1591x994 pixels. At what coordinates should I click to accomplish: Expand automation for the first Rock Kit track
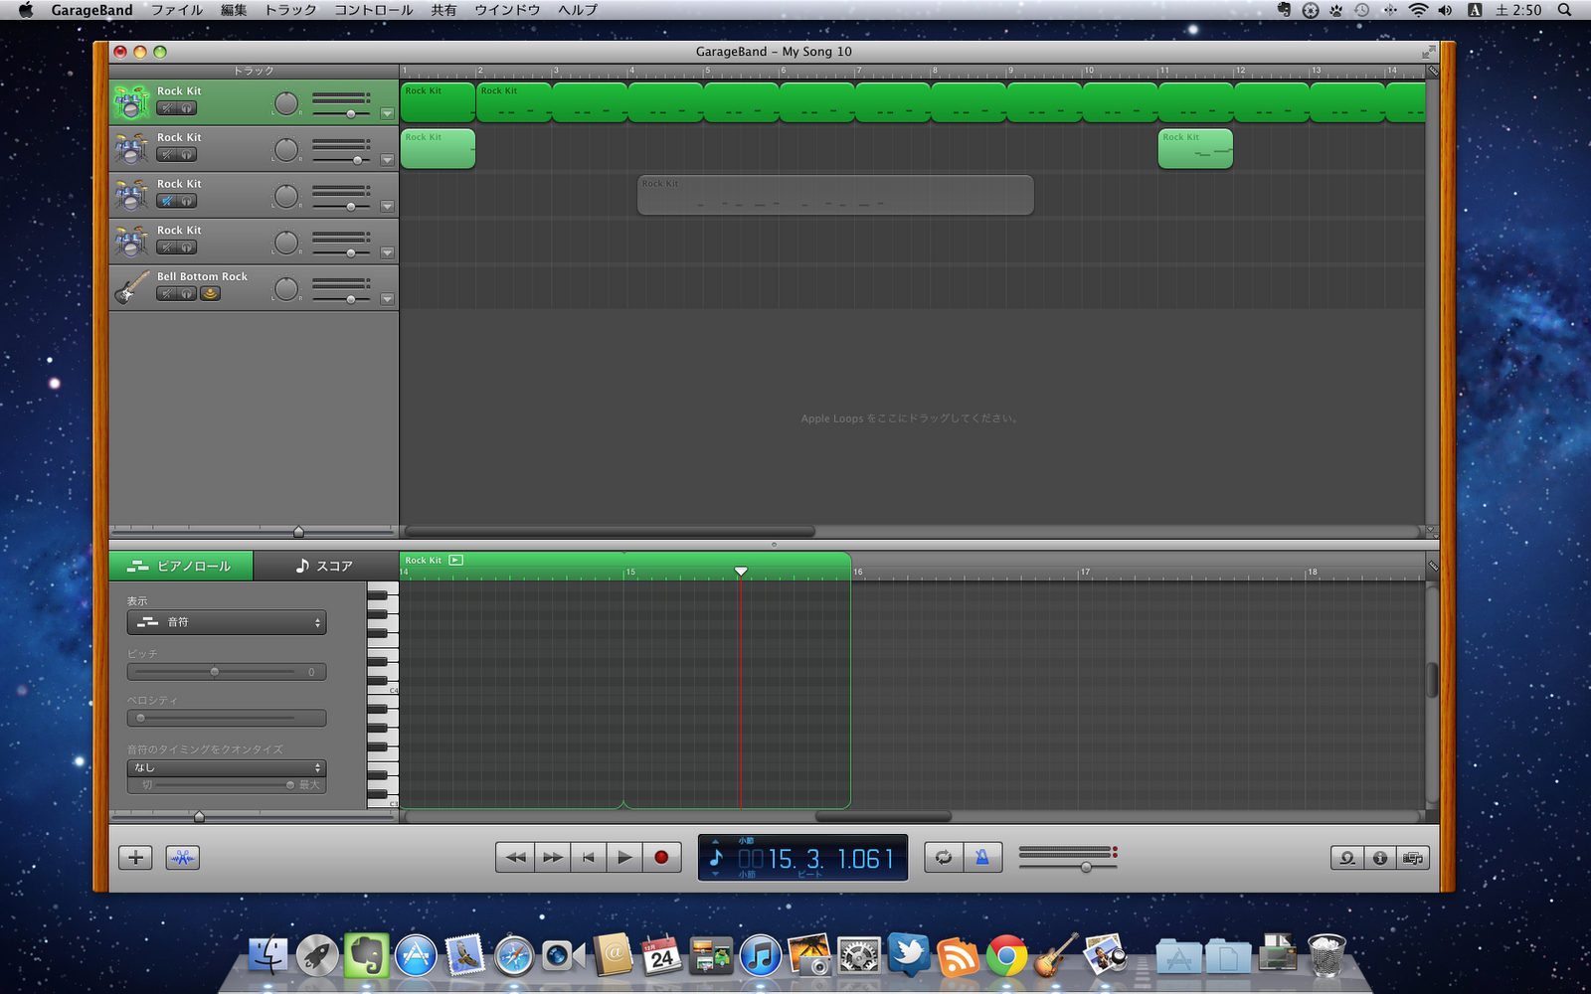387,113
